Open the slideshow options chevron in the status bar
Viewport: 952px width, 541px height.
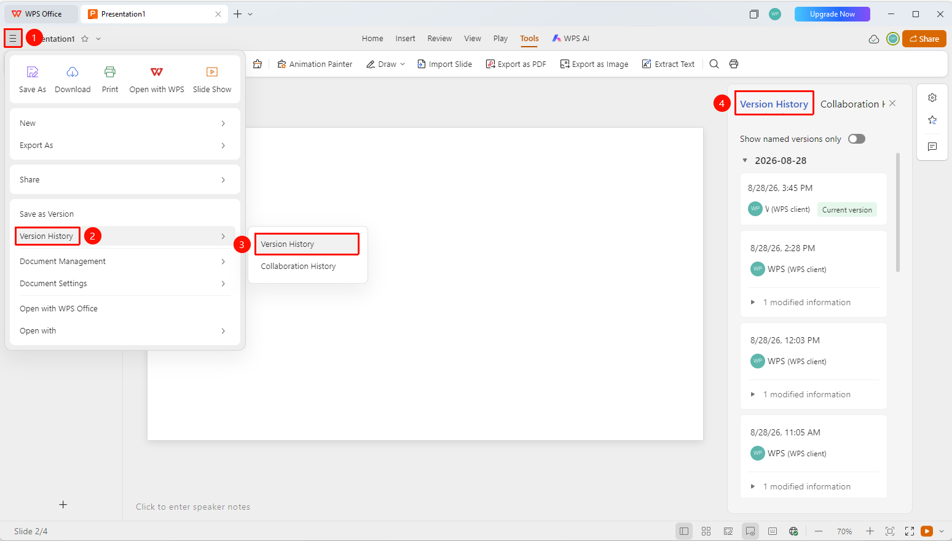pyautogui.click(x=941, y=531)
